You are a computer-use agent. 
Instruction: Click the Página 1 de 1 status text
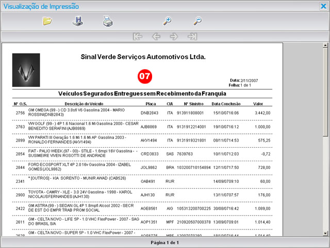pos(165,243)
